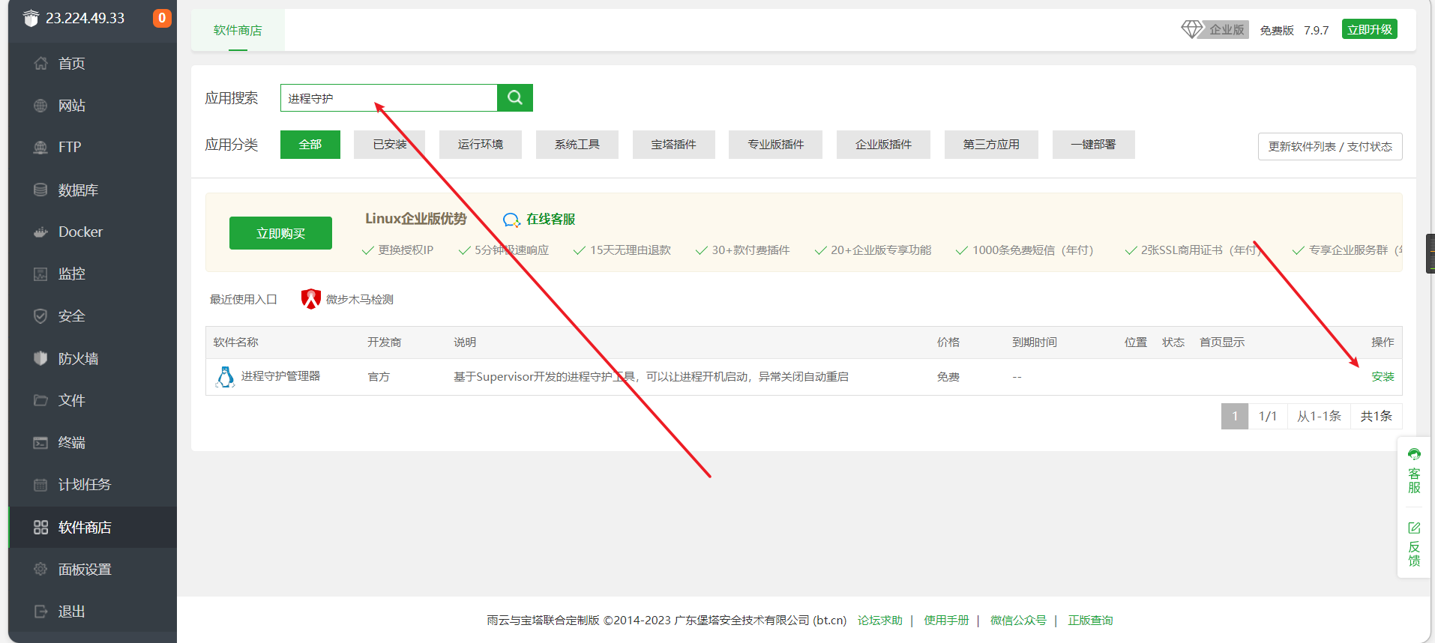The height and width of the screenshot is (643, 1435).
Task: Click the gear icon beside 面板设置
Action: click(40, 569)
